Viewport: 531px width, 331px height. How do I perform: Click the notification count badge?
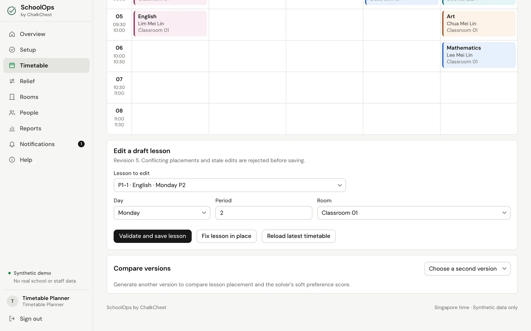pos(81,144)
